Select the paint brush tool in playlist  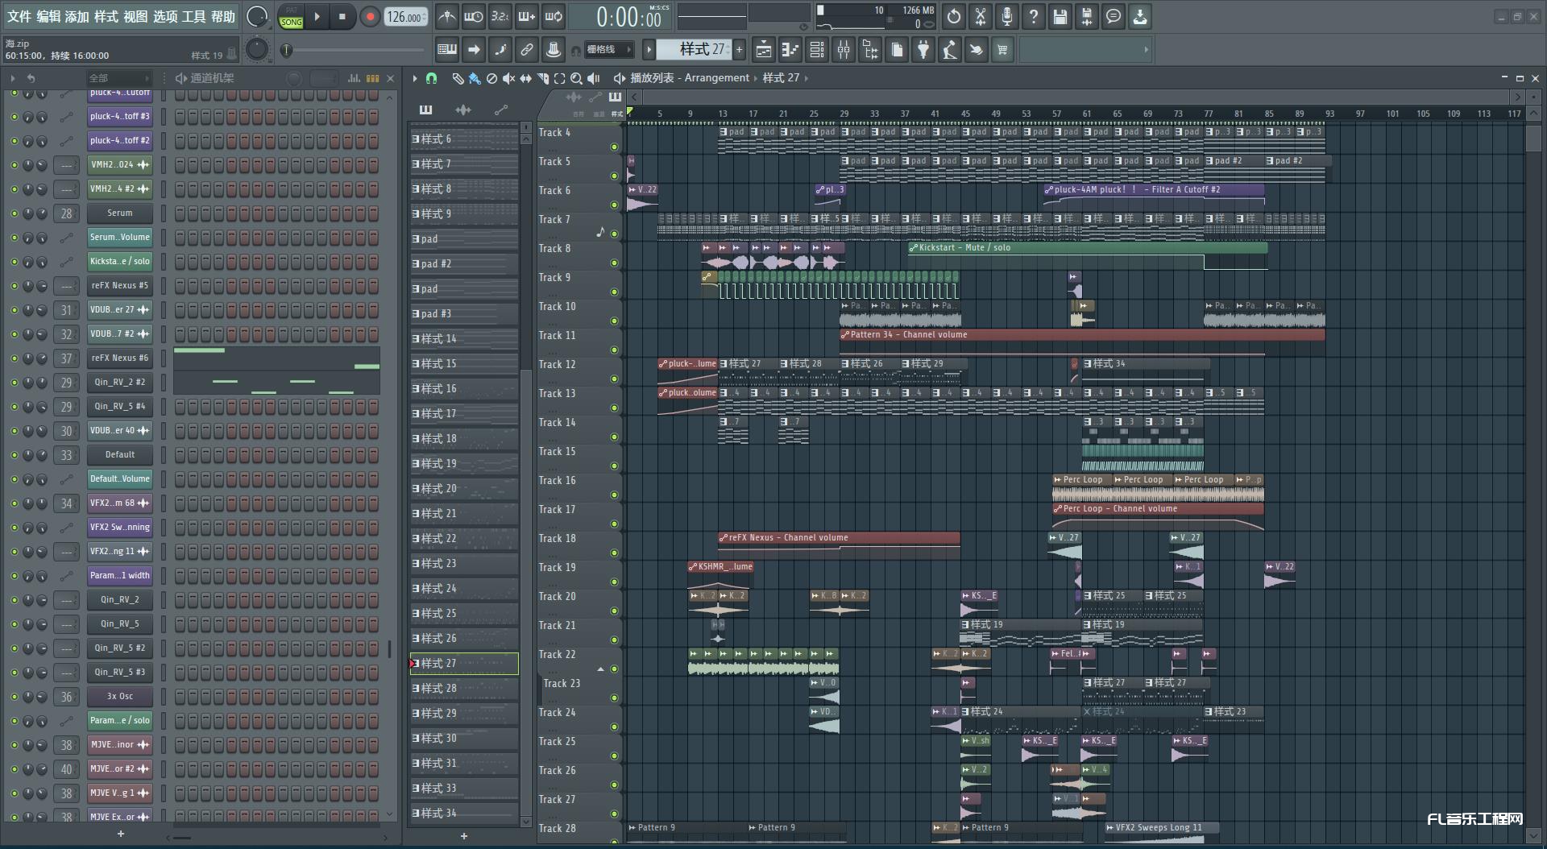pos(475,78)
